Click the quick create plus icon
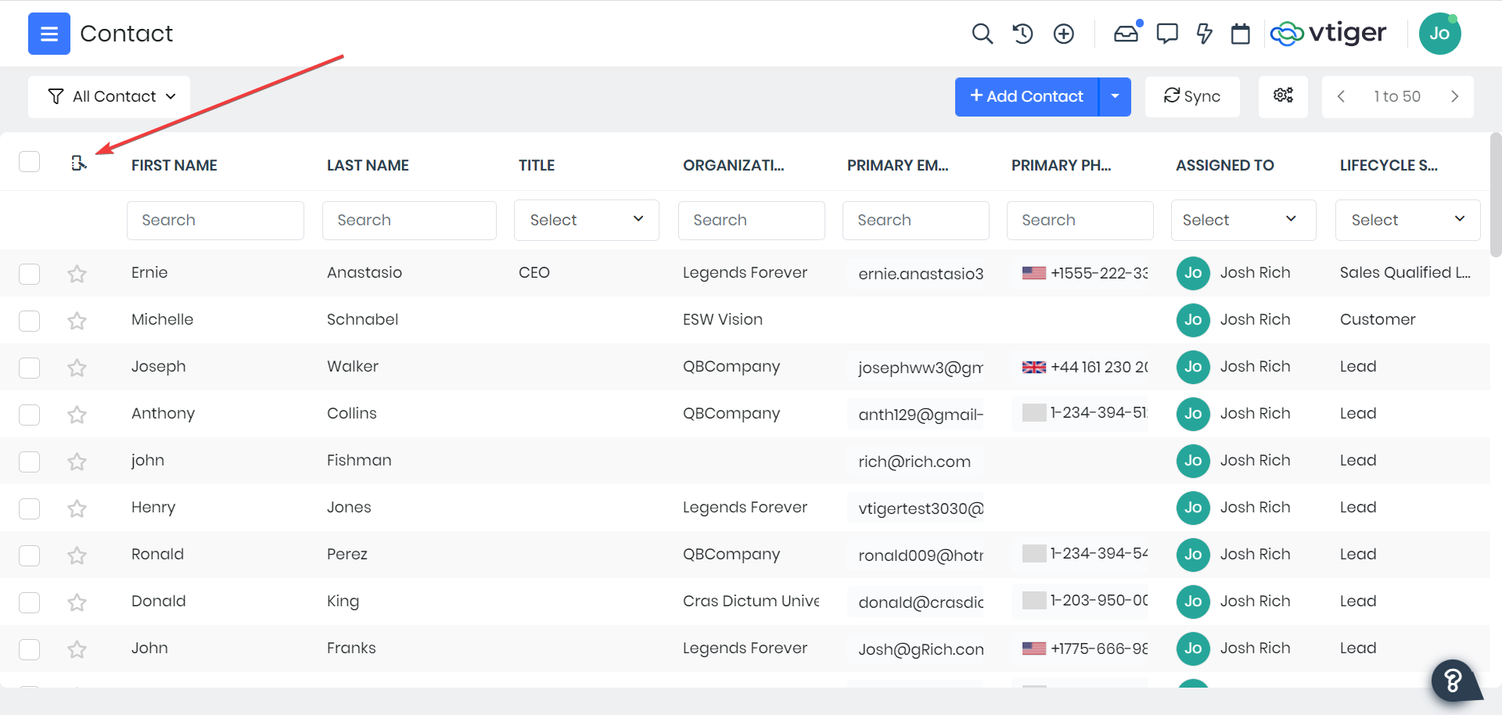1502x715 pixels. [x=1063, y=34]
